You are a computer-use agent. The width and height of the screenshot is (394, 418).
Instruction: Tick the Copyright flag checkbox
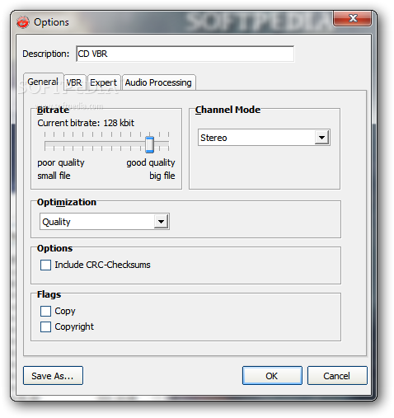tap(45, 327)
